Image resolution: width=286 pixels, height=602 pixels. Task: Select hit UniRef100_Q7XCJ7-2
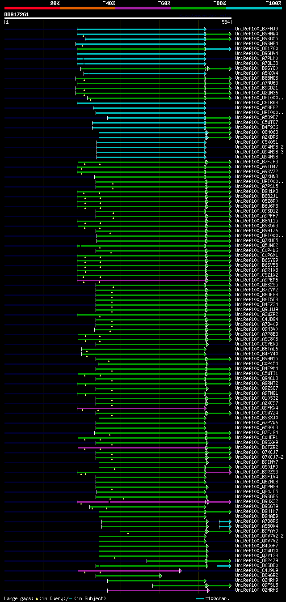[x=259, y=457]
